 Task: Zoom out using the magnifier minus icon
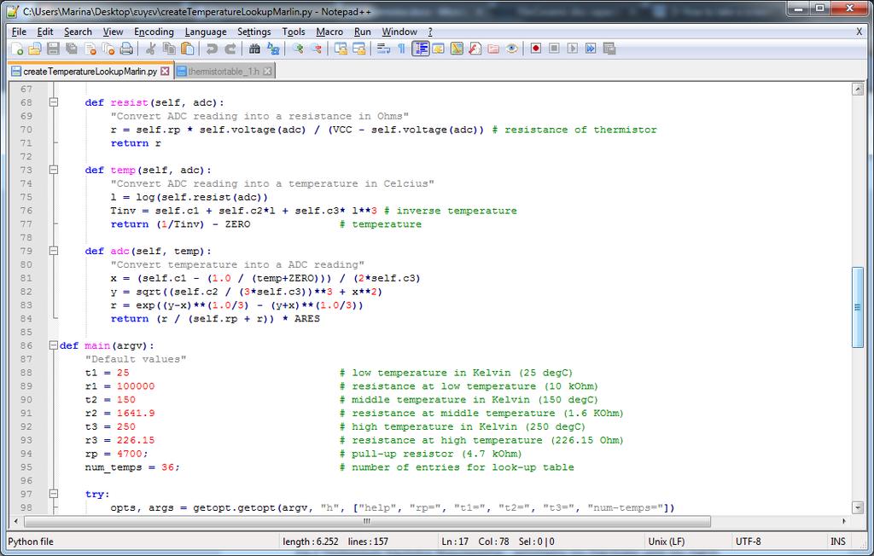pyautogui.click(x=316, y=49)
